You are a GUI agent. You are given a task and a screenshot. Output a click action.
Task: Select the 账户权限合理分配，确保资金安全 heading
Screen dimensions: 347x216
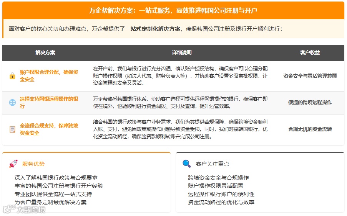point(49,76)
